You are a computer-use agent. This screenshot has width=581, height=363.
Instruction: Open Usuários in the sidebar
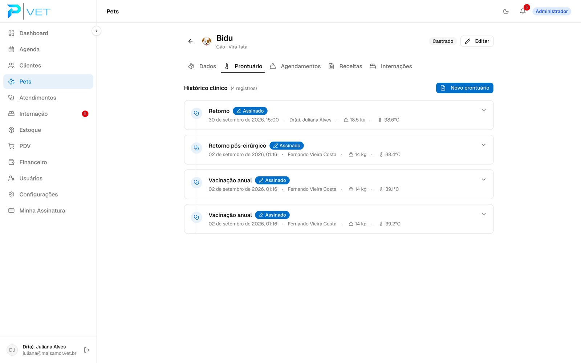point(48,178)
